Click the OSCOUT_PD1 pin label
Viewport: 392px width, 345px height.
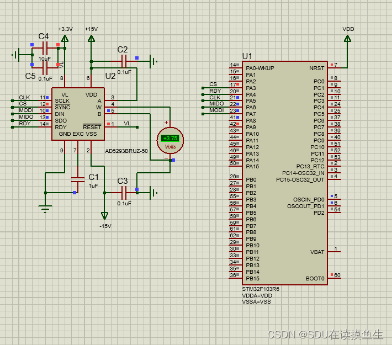point(305,206)
